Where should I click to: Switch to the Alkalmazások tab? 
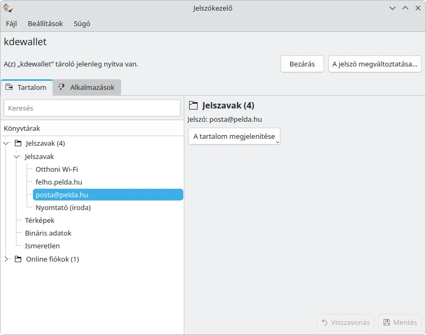pyautogui.click(x=87, y=87)
